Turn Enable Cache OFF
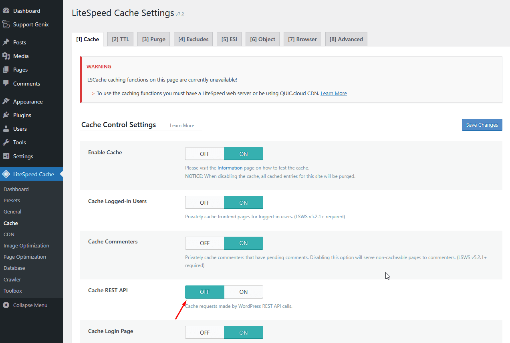 [x=205, y=154]
